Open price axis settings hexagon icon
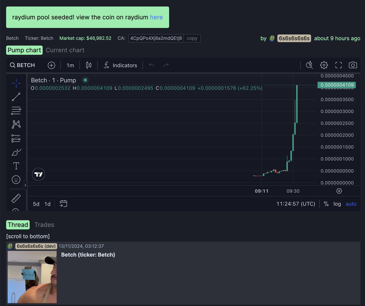This screenshot has height=306, width=365. coord(339,191)
